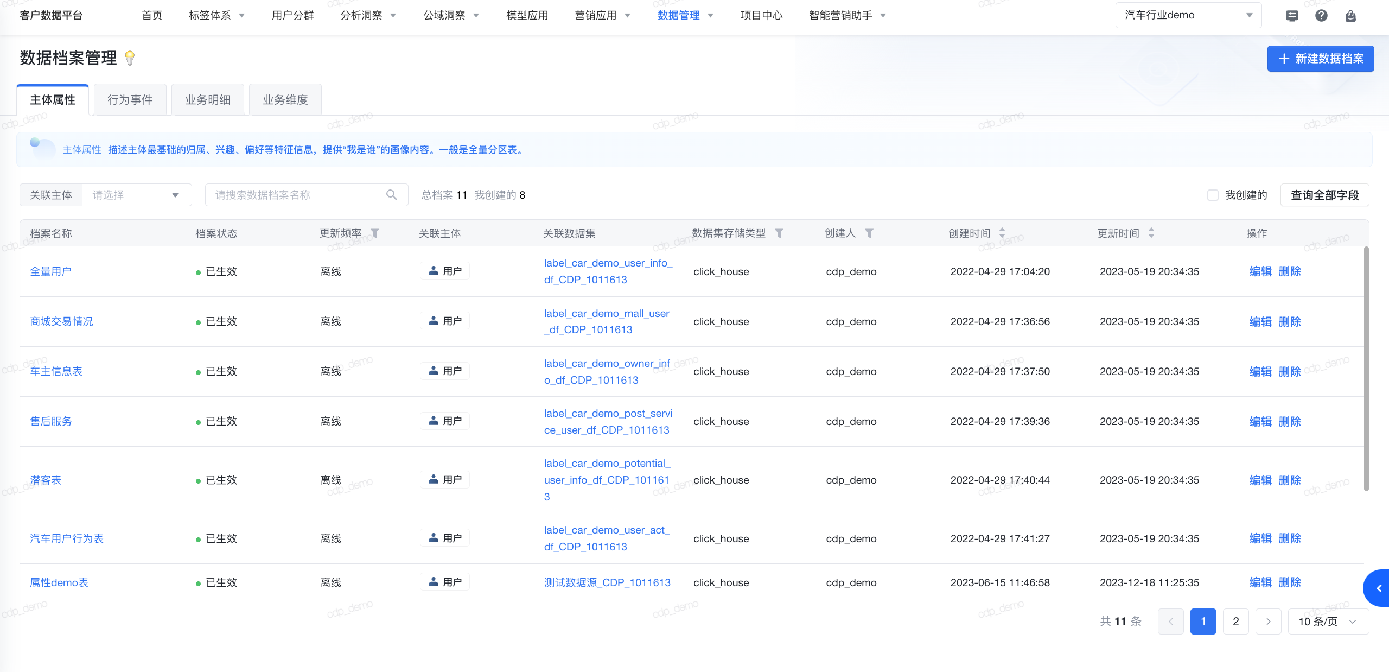This screenshot has width=1389, height=672.
Task: Click 用户 subject tag in 全量用户 row
Action: point(445,271)
